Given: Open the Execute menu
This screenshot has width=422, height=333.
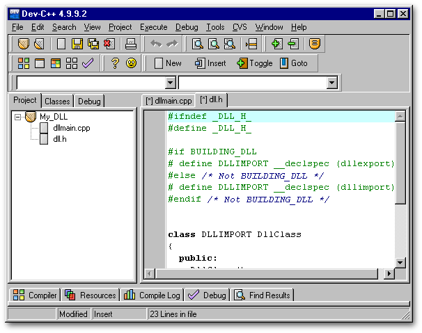Looking at the screenshot, I should 153,27.
